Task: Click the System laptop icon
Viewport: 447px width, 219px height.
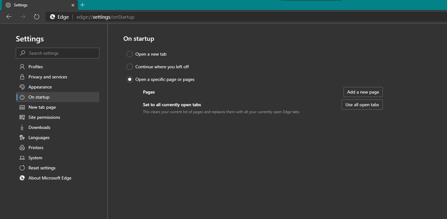Action: coord(22,158)
